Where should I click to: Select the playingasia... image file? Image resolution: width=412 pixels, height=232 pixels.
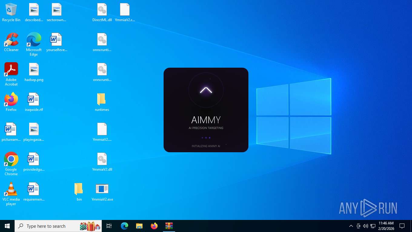click(34, 132)
